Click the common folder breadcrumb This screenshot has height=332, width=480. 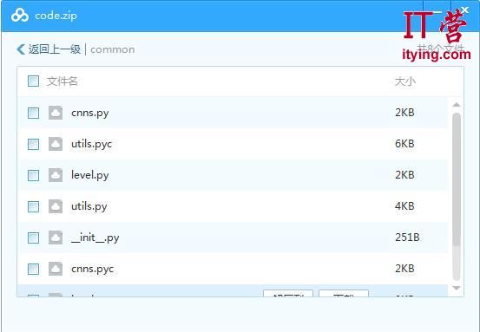click(112, 49)
